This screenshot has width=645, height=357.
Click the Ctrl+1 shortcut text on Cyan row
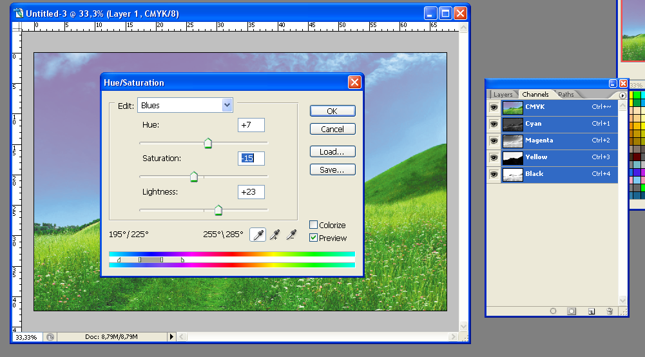click(x=601, y=123)
